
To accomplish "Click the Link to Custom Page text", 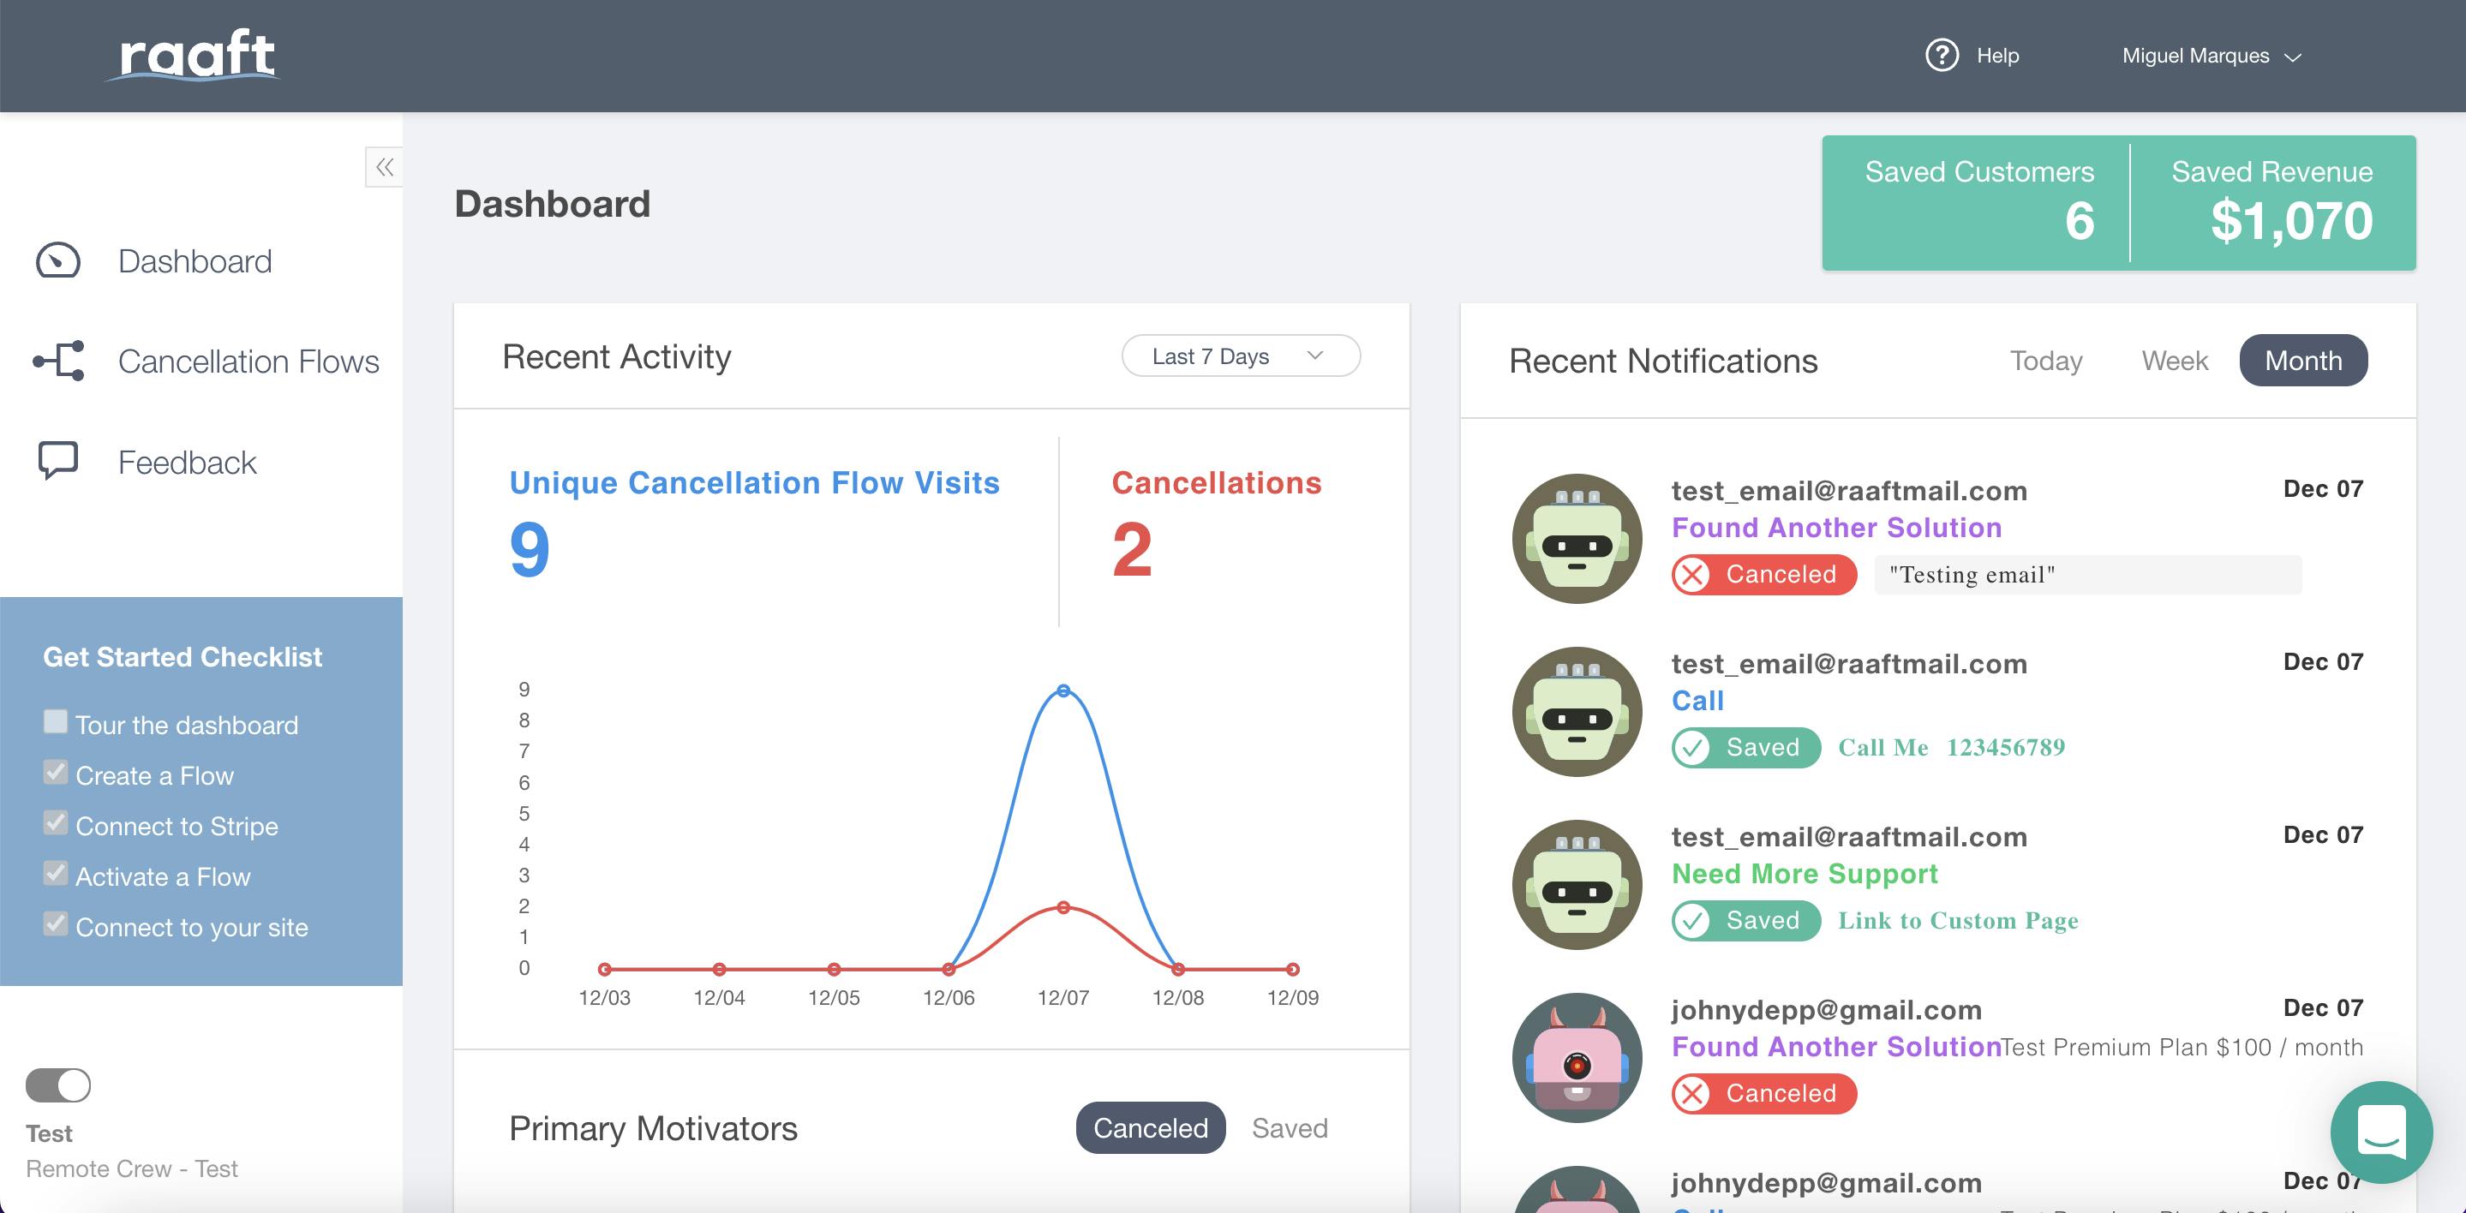I will tap(1957, 920).
